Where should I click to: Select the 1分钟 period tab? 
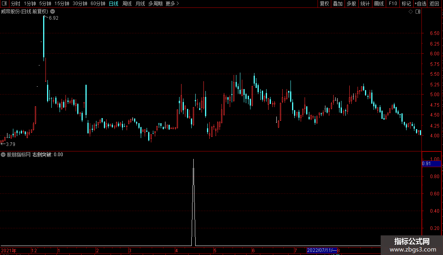coord(30,4)
